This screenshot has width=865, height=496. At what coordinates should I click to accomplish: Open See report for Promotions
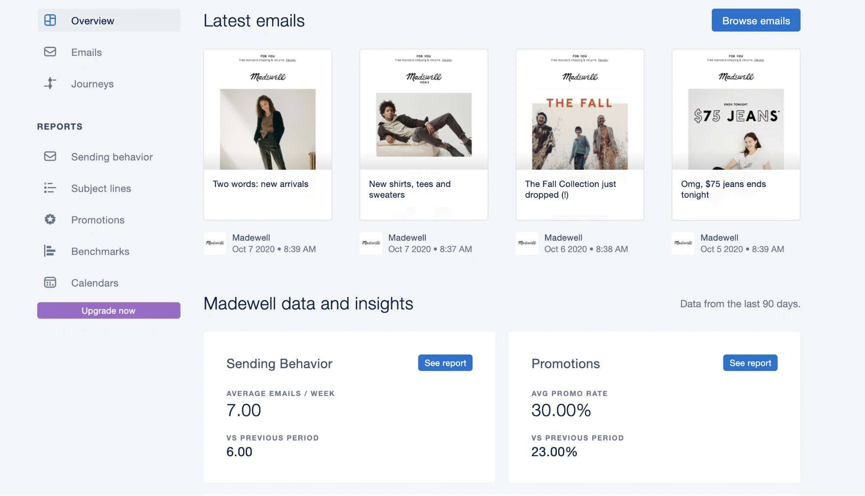click(750, 363)
